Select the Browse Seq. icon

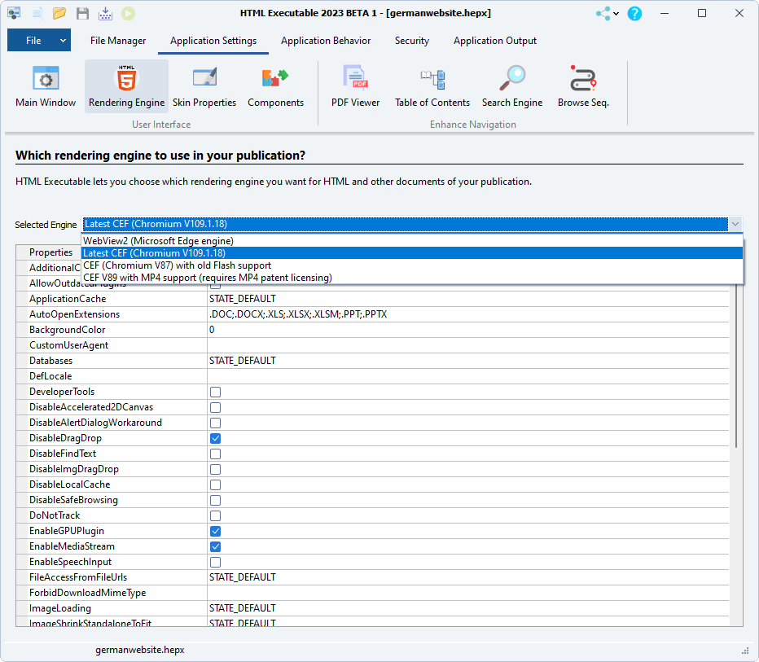click(582, 85)
